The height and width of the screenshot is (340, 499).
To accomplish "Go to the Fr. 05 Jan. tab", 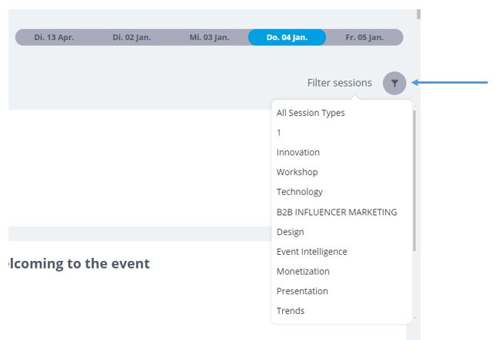I will click(x=364, y=37).
